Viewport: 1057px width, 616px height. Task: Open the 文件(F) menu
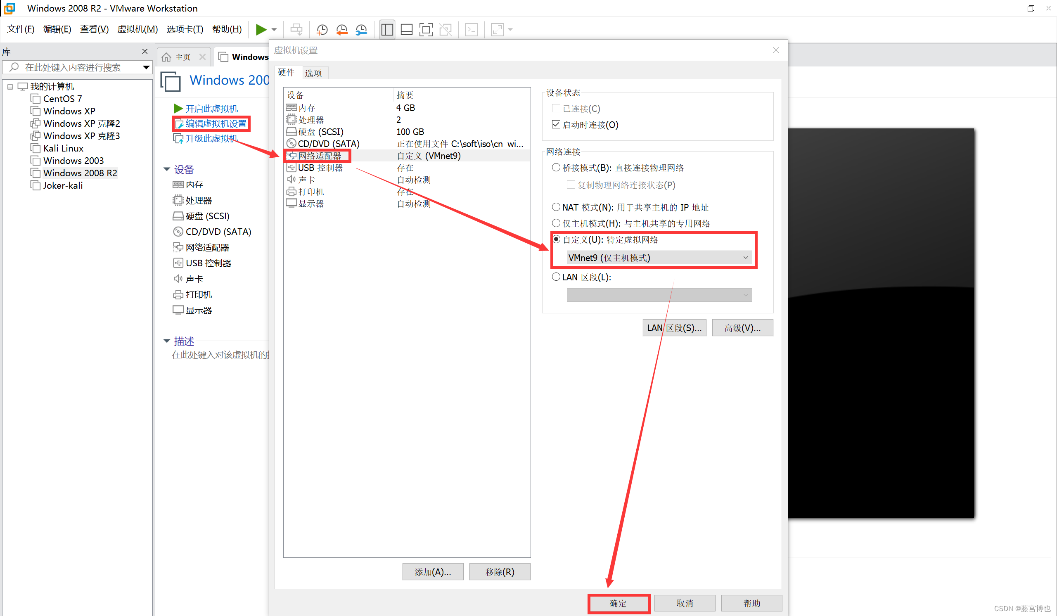pos(21,29)
